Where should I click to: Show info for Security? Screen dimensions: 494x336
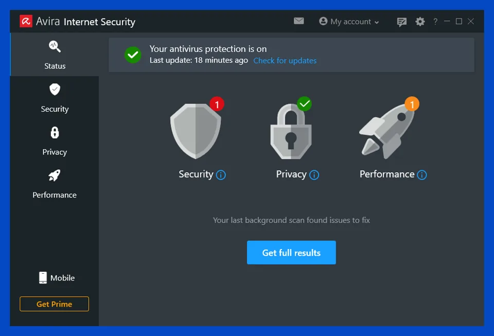pos(221,175)
